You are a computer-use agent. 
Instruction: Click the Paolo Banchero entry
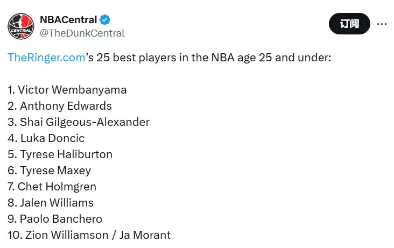point(61,219)
